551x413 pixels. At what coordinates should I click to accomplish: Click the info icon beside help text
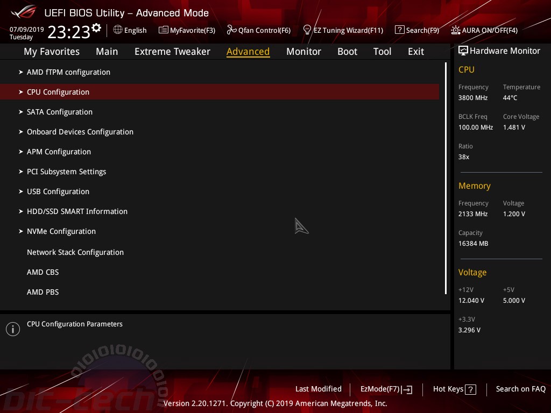coord(13,329)
